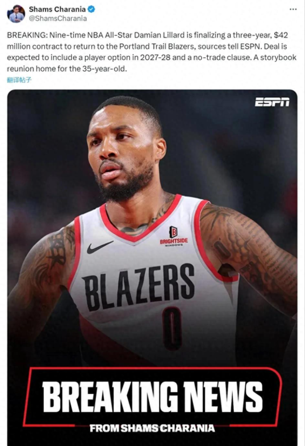Click the BLAZERS lettering on the jersey
The height and width of the screenshot is (446, 305).
pos(139,287)
